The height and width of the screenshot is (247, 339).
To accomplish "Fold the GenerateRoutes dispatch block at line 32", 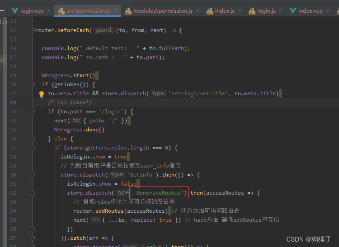I will (33, 193).
